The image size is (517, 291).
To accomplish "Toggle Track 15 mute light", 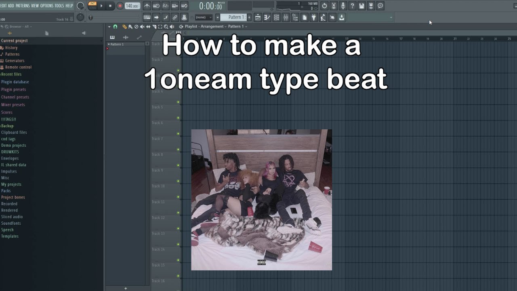I will coord(178,276).
